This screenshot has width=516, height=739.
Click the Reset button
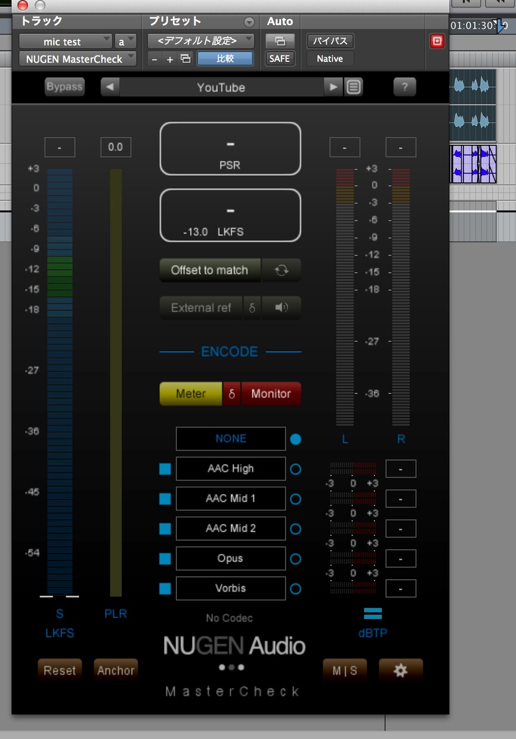(x=60, y=670)
